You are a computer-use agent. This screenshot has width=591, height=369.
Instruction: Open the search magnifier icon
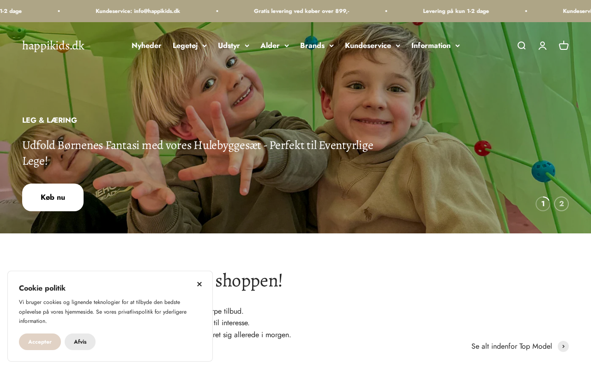(521, 46)
